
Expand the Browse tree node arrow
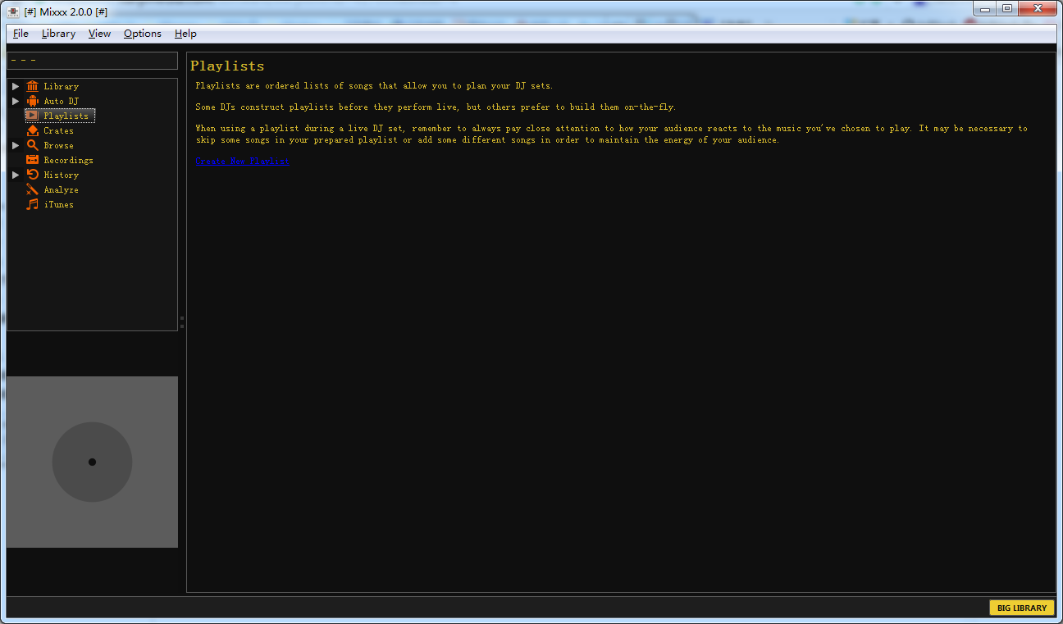[16, 145]
